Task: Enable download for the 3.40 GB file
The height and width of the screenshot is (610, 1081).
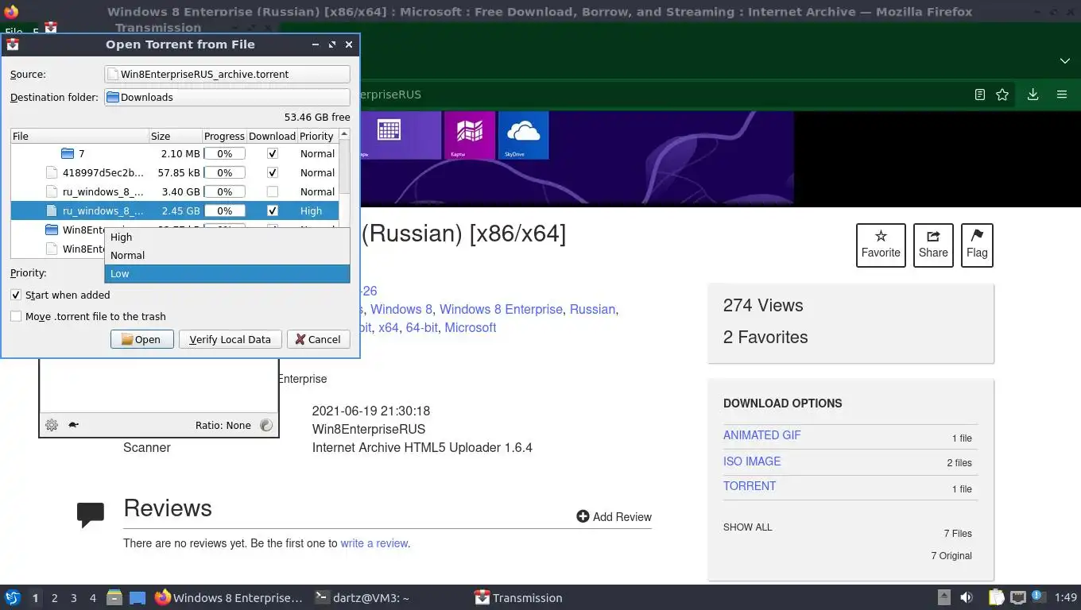Action: [x=273, y=191]
